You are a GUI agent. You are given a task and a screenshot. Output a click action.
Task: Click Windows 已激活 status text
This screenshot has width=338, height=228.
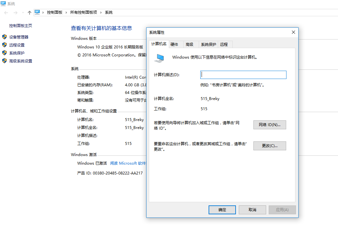click(x=92, y=163)
